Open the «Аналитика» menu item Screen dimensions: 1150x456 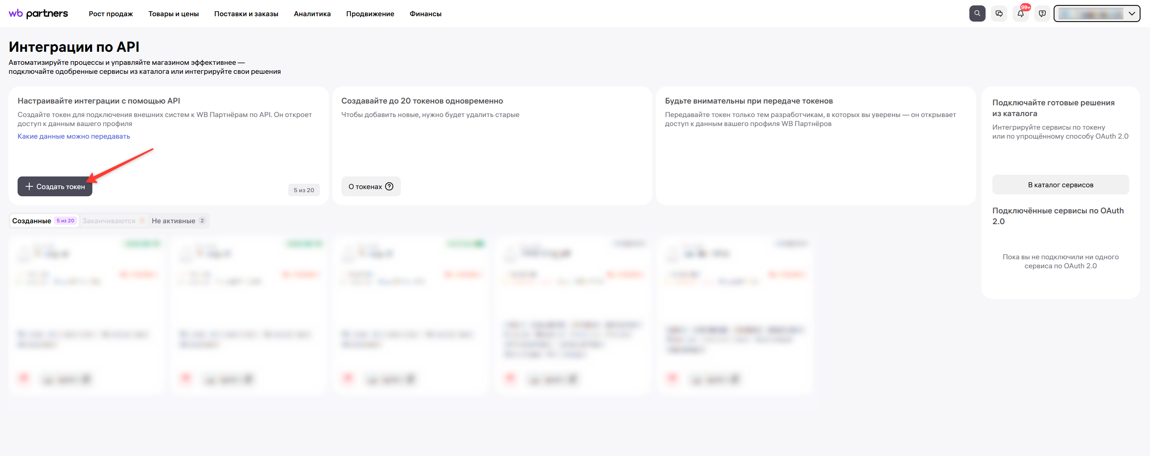point(312,14)
